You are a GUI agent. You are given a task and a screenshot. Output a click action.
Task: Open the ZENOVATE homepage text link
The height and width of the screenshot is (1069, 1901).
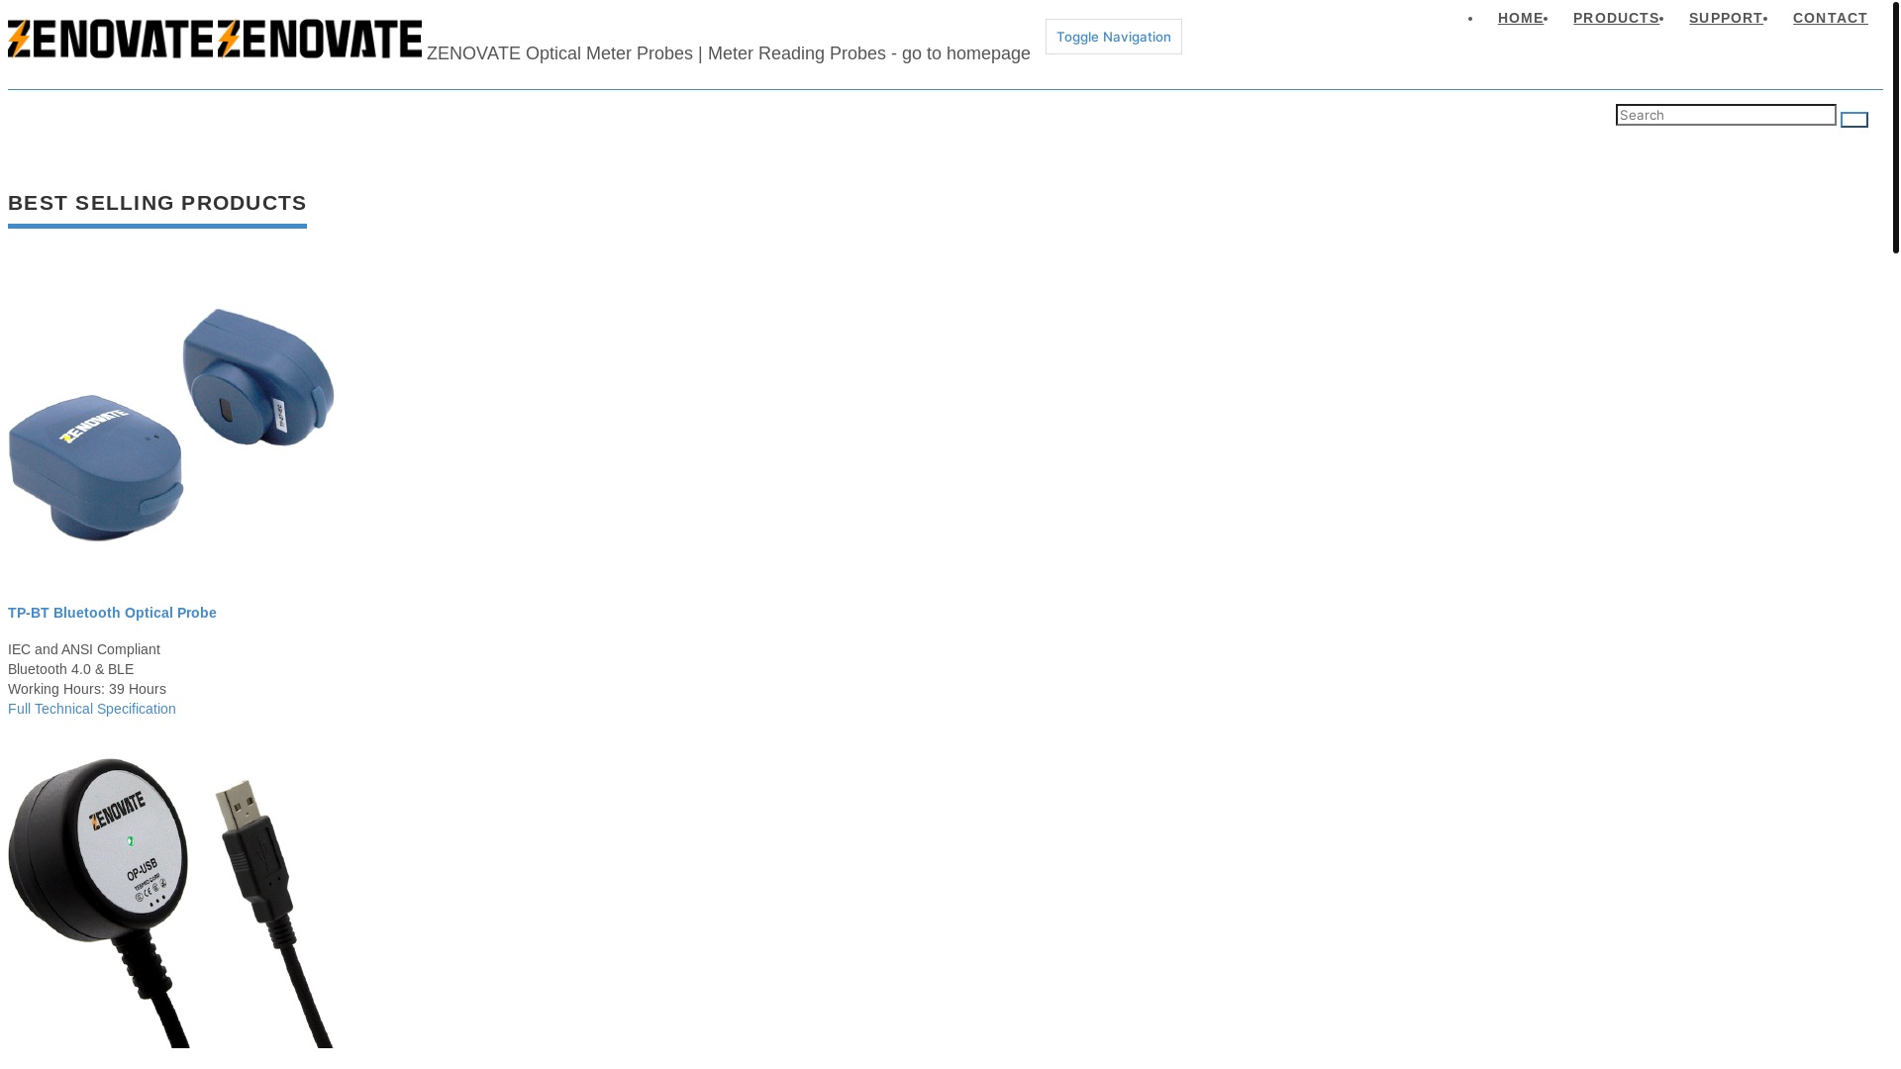tap(729, 53)
